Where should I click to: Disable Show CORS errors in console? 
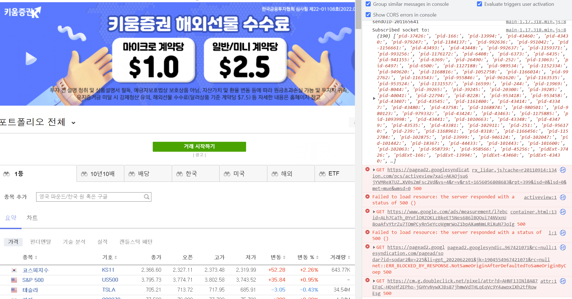tap(368, 15)
